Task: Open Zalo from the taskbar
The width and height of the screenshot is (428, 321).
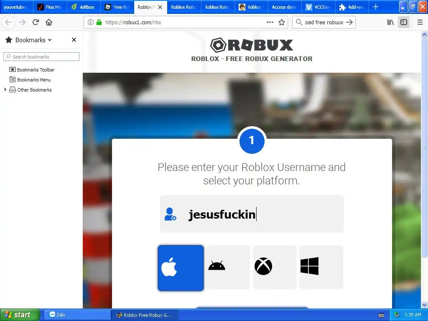Action: coord(77,315)
